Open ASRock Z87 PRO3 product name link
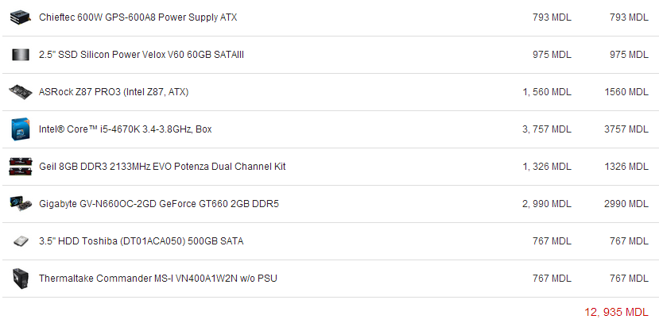Screen dimensions: 659x323 pos(114,92)
